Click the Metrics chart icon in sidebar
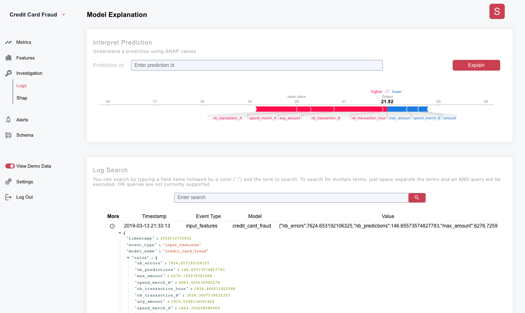 tap(8, 42)
